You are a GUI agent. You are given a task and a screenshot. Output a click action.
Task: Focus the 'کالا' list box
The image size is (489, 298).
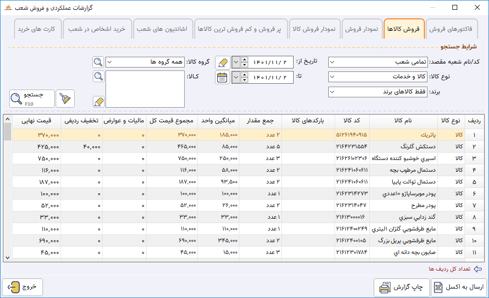(x=145, y=89)
